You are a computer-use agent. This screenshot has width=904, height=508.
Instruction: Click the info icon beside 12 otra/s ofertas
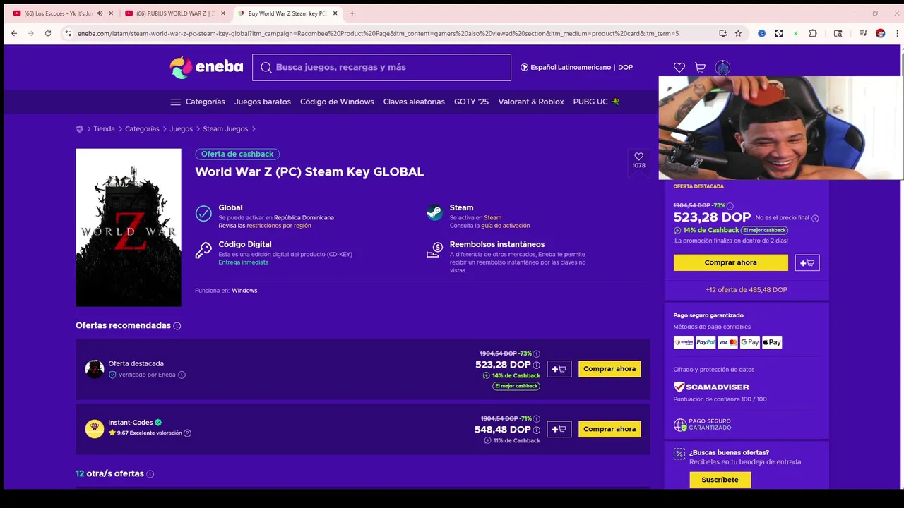[x=150, y=474]
